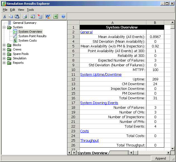This screenshot has width=176, height=162.
Task: Open Help question mark icon
Action: tap(63, 16)
